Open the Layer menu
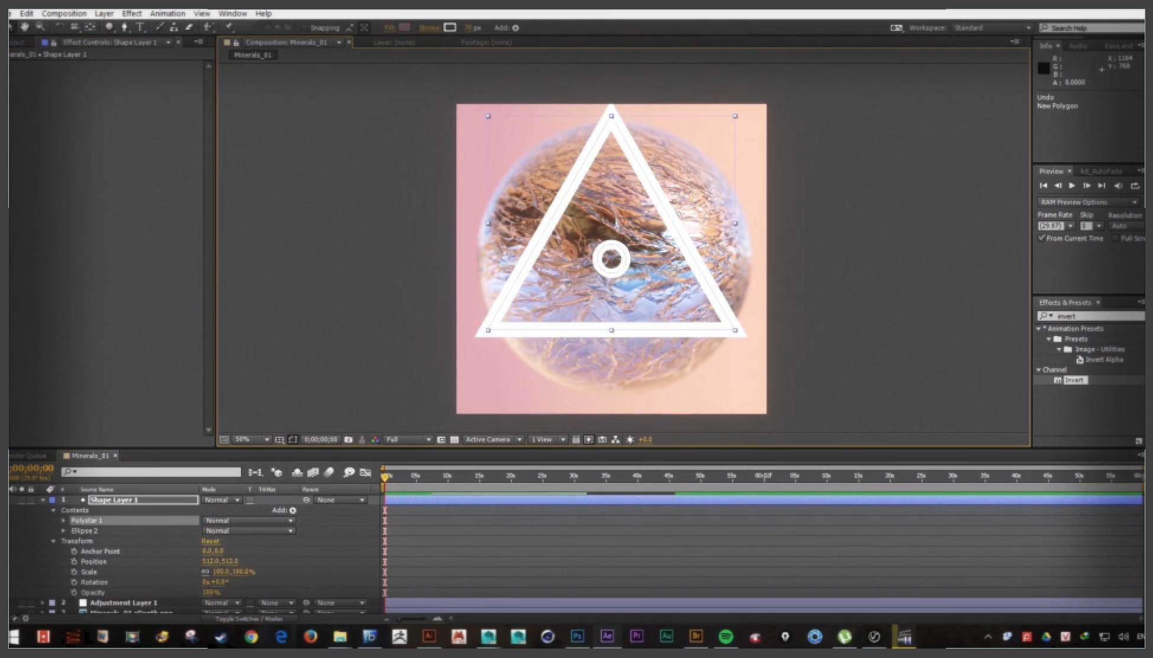Image resolution: width=1153 pixels, height=658 pixels. pyautogui.click(x=104, y=14)
